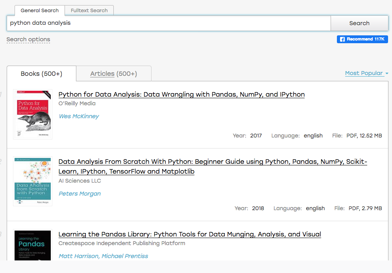
Task: Open the Most Popular sort dropdown
Action: pos(366,73)
